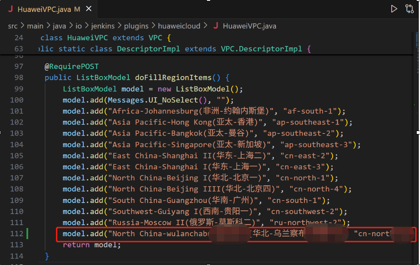Image resolution: width=420 pixels, height=265 pixels.
Task: Jump to sticky DescriptorImpl class line
Action: click(174, 49)
